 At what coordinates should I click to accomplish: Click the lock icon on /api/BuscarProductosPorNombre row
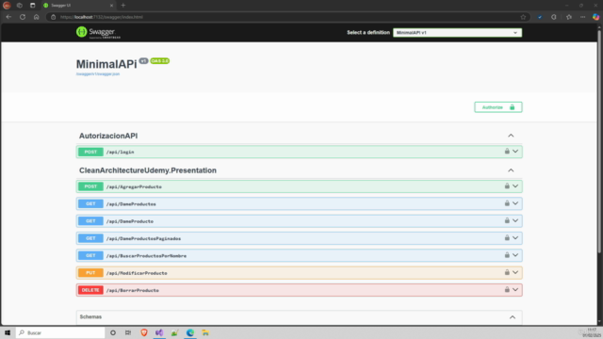(x=507, y=255)
